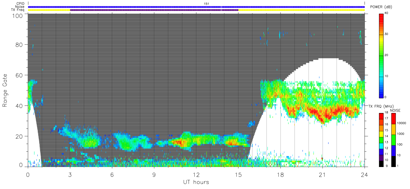Screen dimensions: 410x189
Task: Click the blue swatch in the NOISE legend
Action: click(393, 151)
